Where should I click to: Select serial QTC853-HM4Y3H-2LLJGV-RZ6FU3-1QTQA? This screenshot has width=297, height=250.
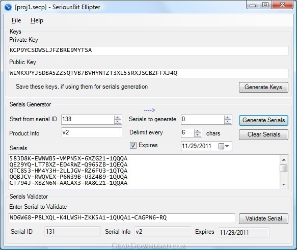click(68, 171)
